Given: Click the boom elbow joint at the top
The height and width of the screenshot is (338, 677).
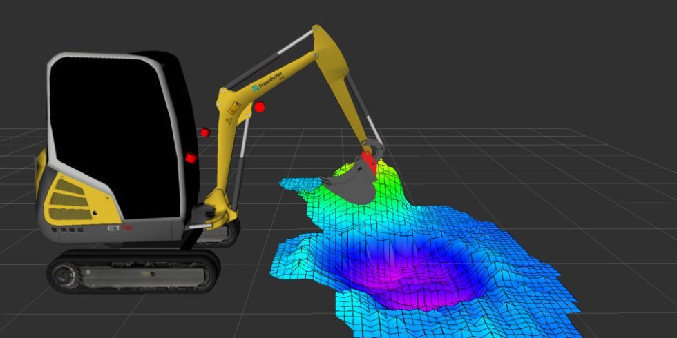Looking at the screenshot, I should 318,33.
